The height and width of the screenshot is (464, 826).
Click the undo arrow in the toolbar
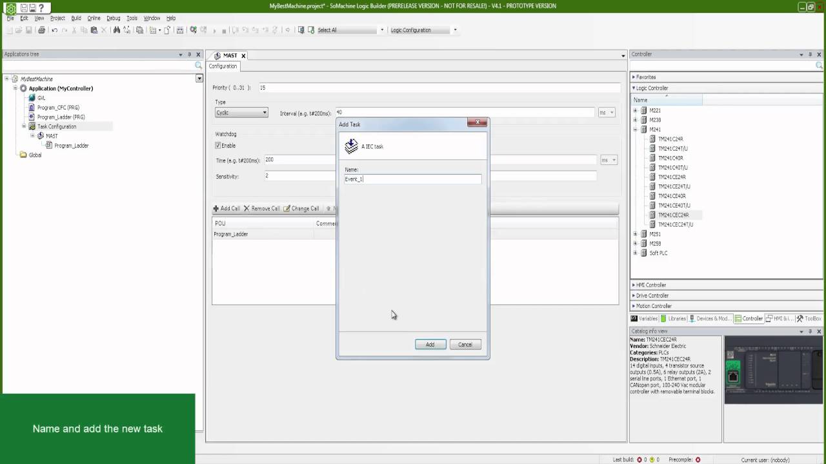[x=54, y=30]
